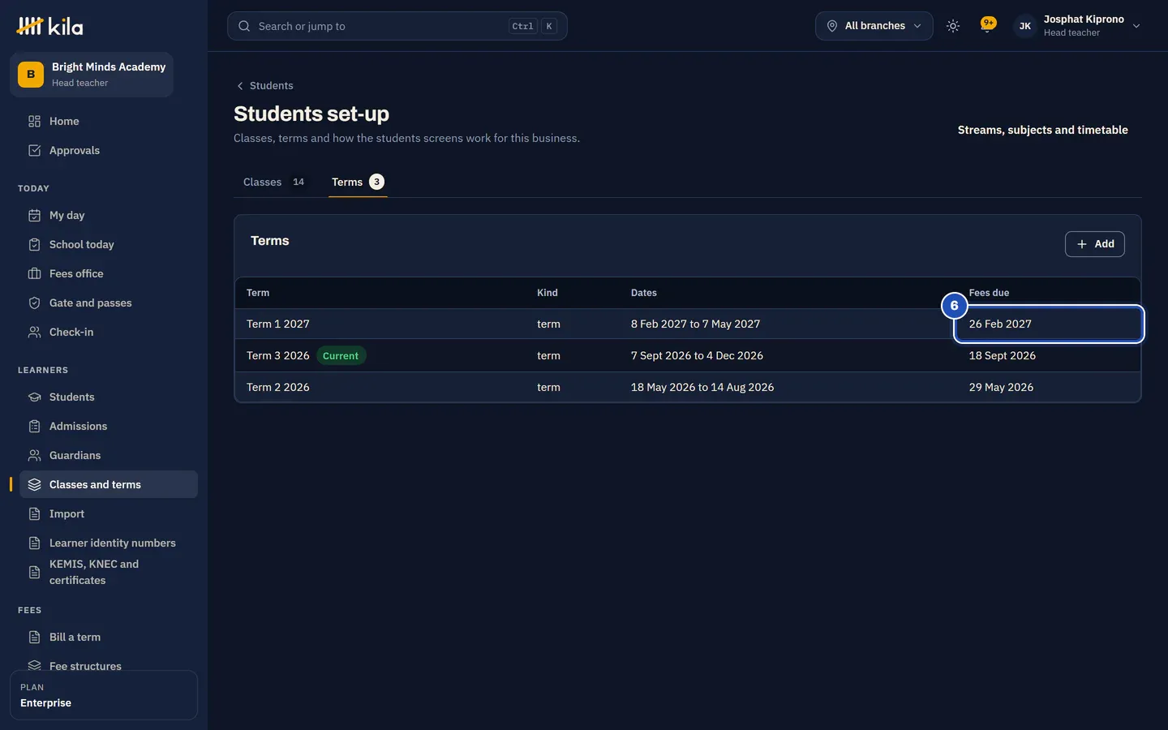This screenshot has width=1168, height=730.
Task: Open KEMIS, KNEC and certificates menu item
Action: (109, 573)
